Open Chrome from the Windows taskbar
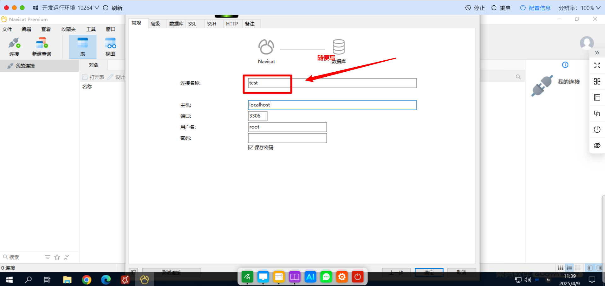Image resolution: width=605 pixels, height=286 pixels. click(x=87, y=279)
